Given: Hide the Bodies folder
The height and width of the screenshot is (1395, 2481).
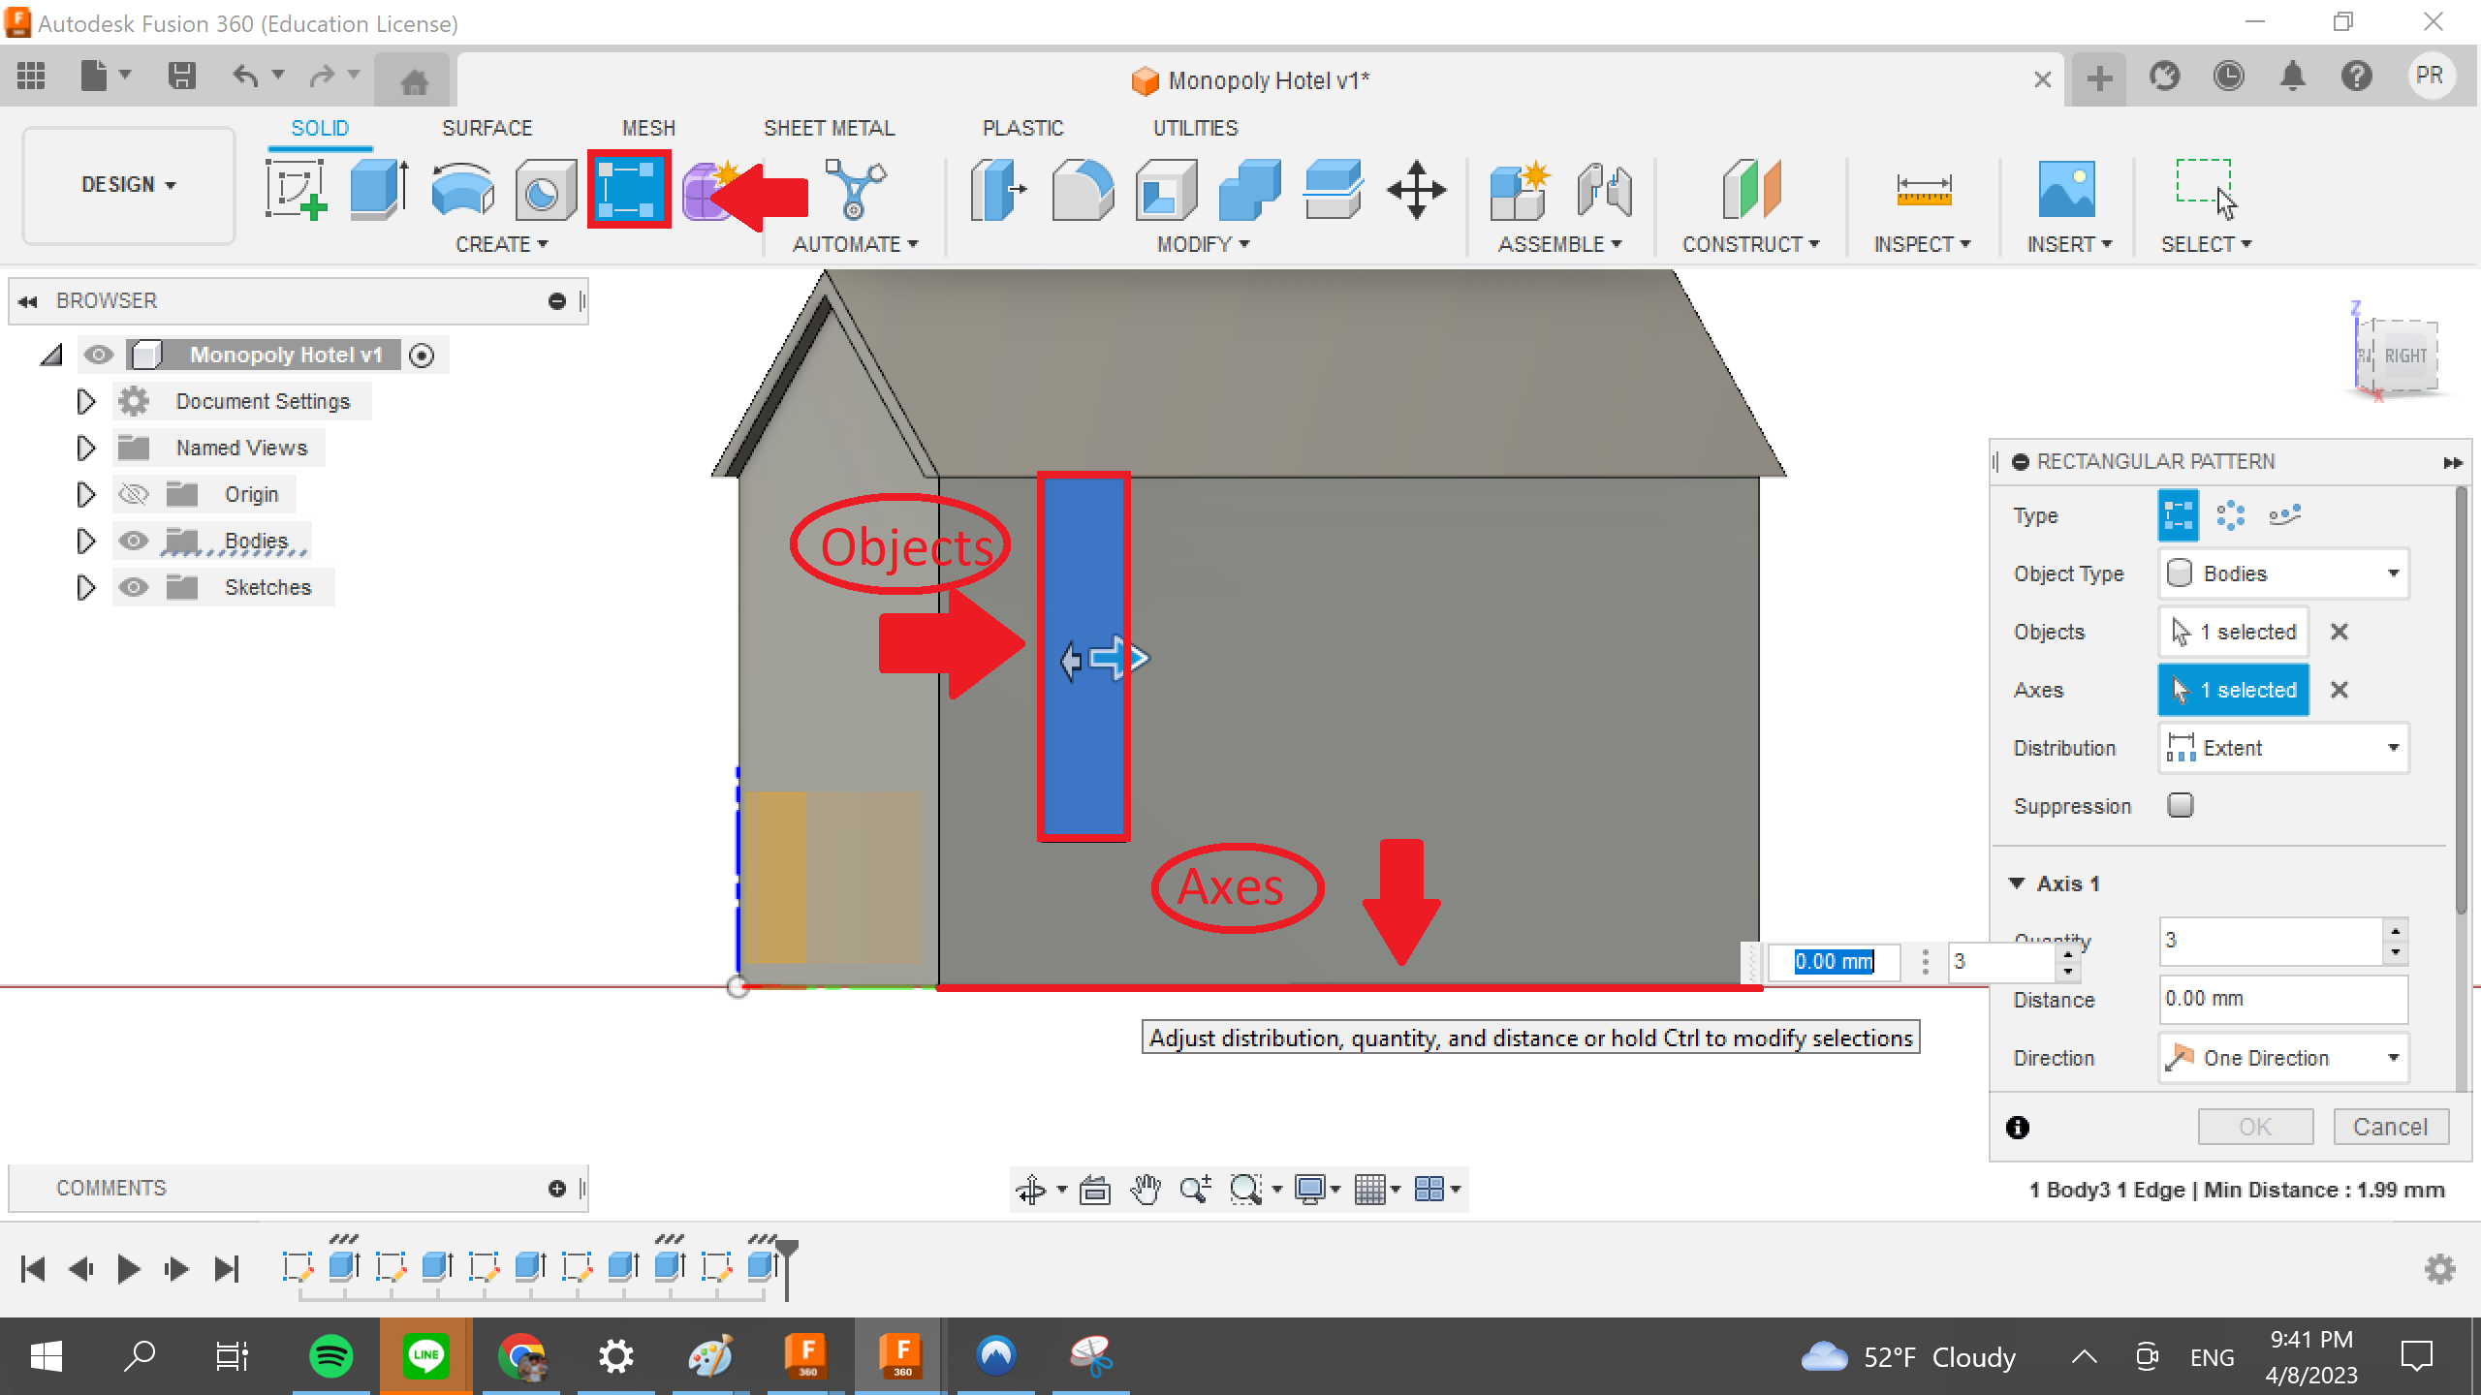Looking at the screenshot, I should tap(133, 541).
